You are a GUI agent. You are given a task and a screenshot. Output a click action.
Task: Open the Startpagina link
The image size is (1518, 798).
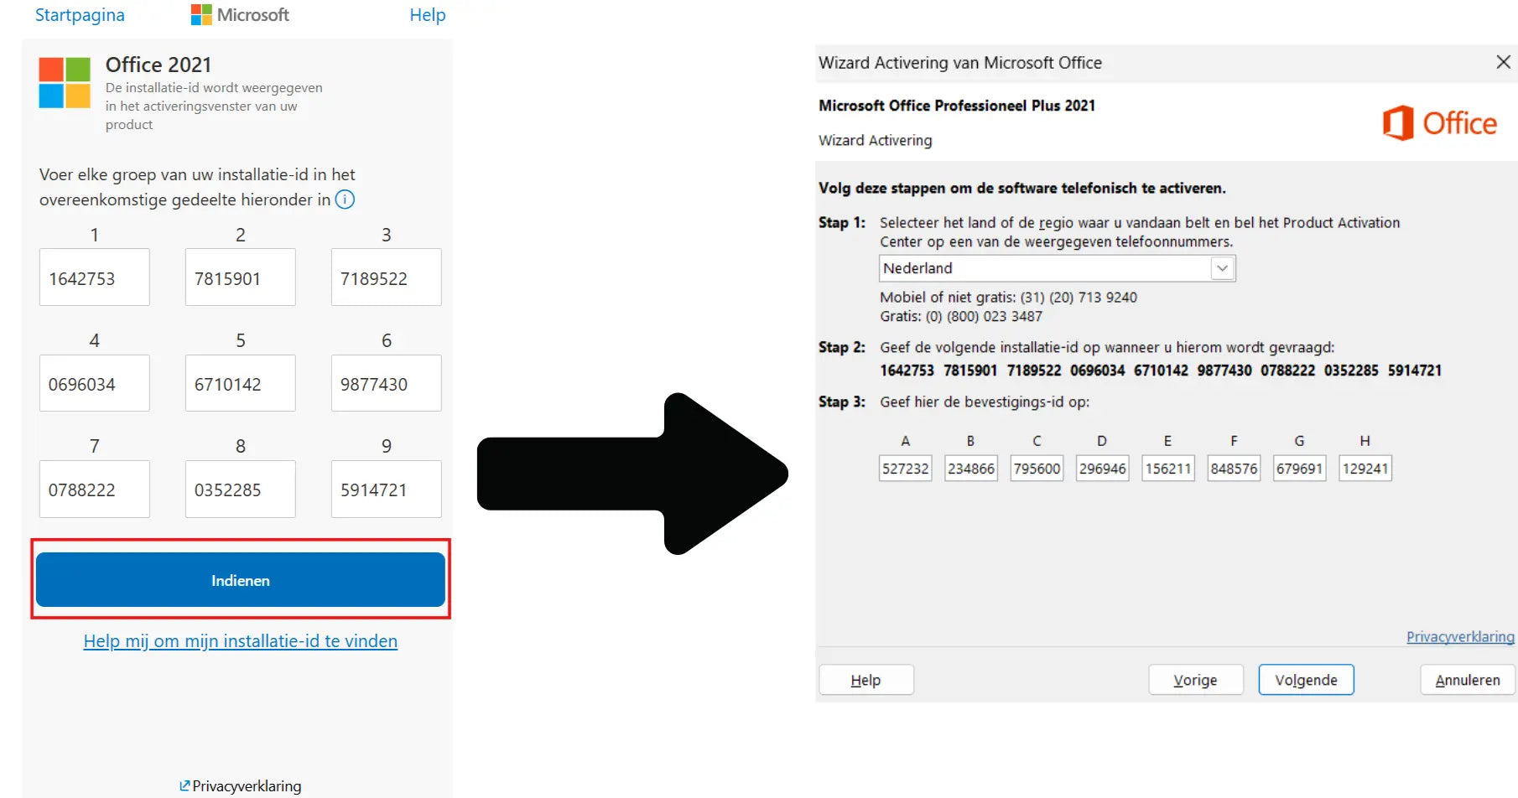80,15
